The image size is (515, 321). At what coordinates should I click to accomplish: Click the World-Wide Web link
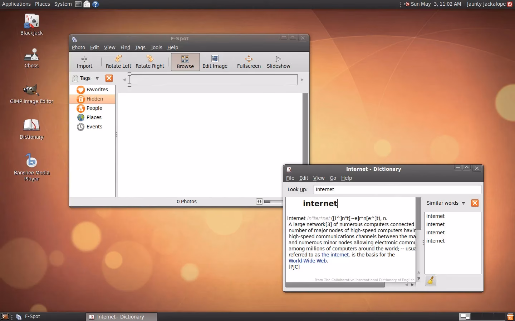307,261
